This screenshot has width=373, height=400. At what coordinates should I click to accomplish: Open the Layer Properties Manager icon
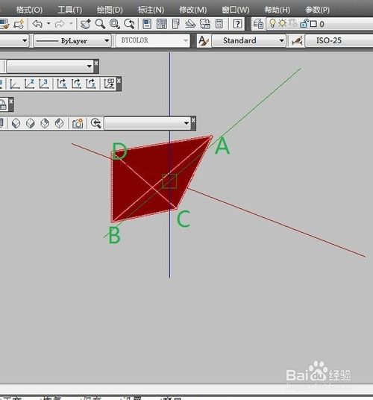pyautogui.click(x=258, y=24)
